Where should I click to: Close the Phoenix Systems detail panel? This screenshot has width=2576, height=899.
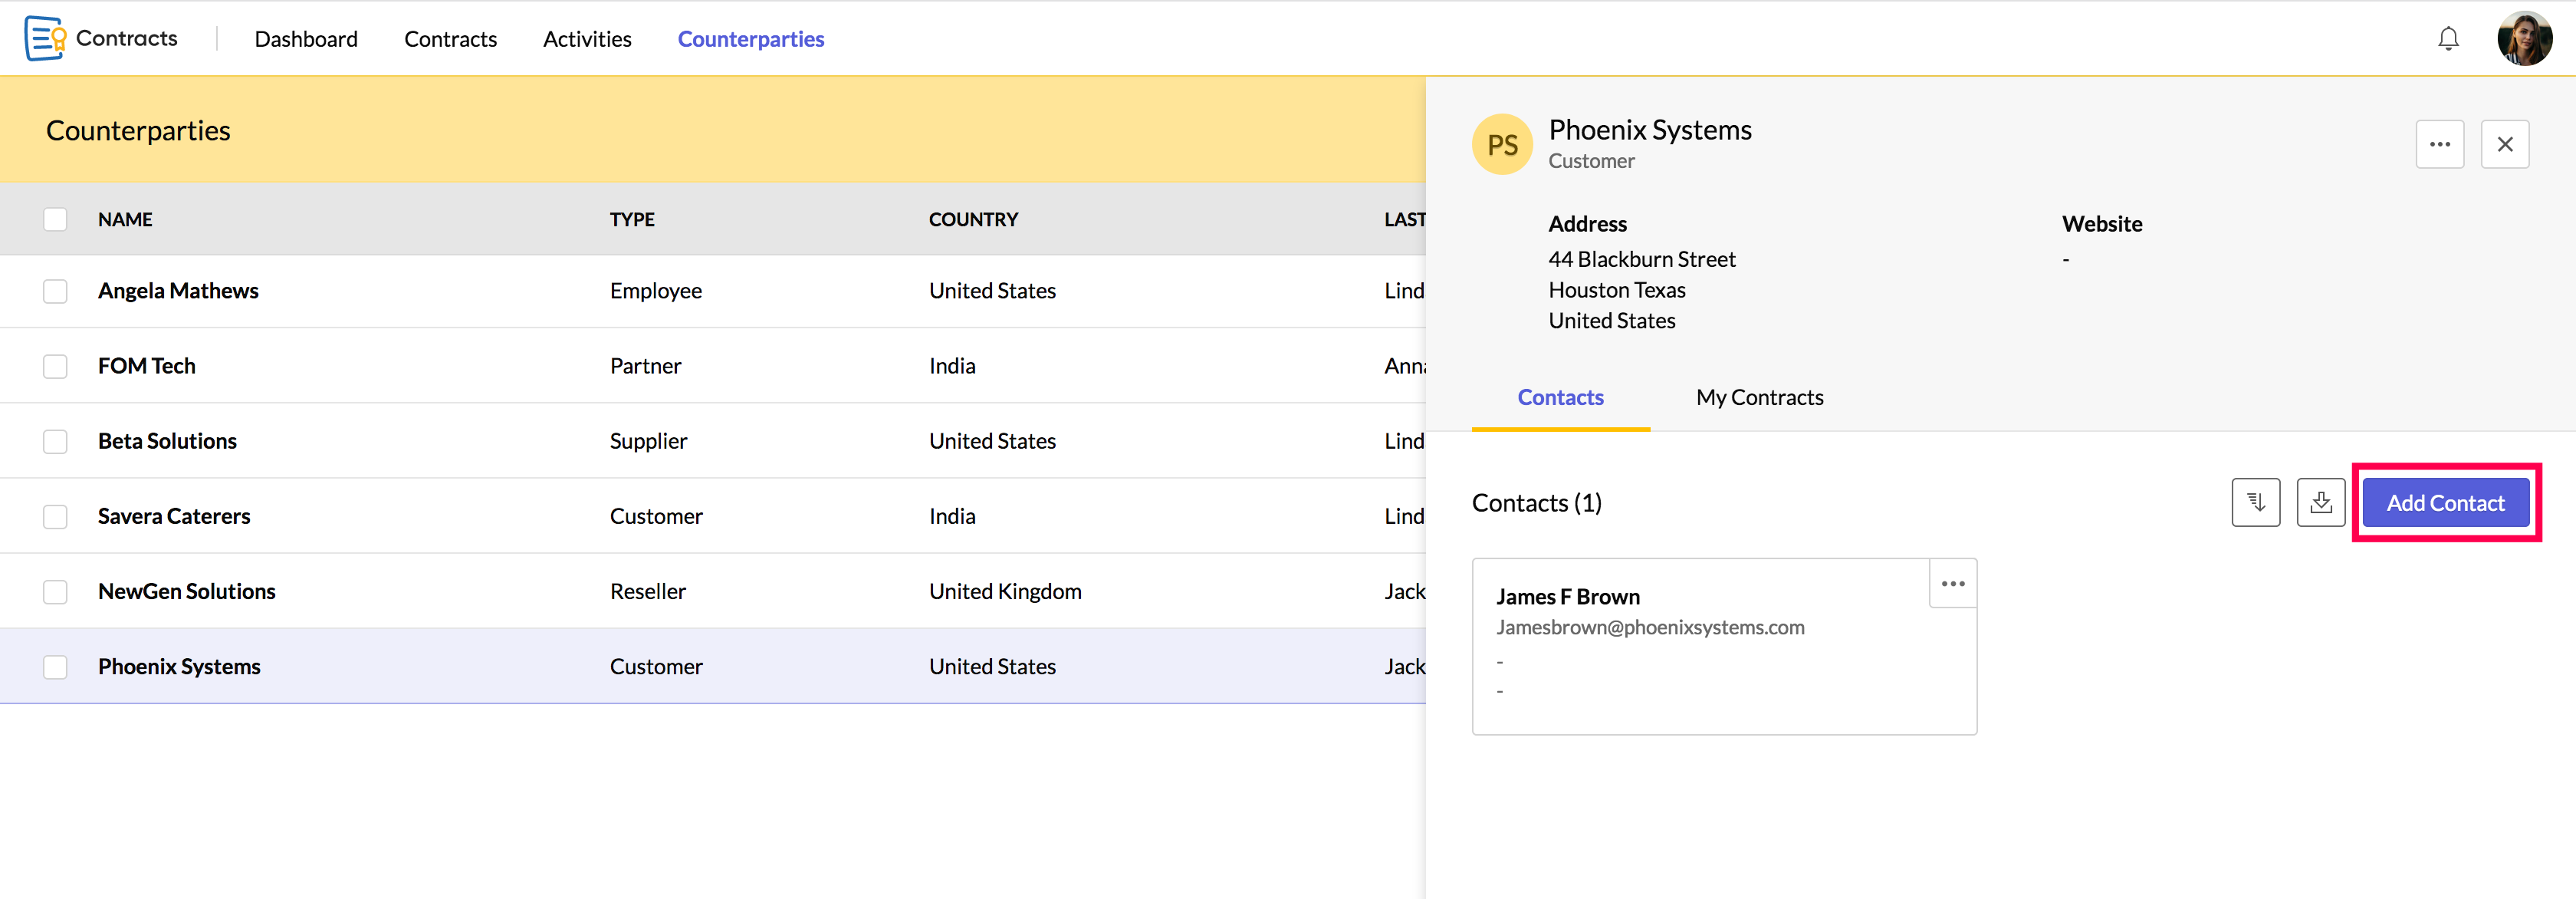2504,144
